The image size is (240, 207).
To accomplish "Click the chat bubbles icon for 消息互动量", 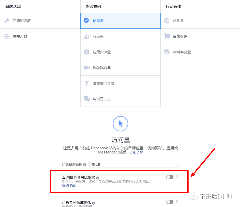I will click(87, 99).
